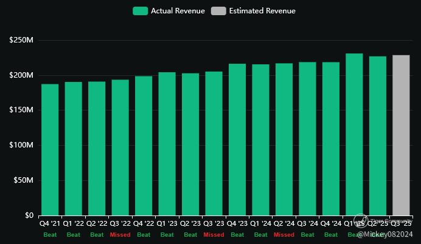The image size is (421, 244).
Task: Click the $50M axis label
Action: (23, 180)
